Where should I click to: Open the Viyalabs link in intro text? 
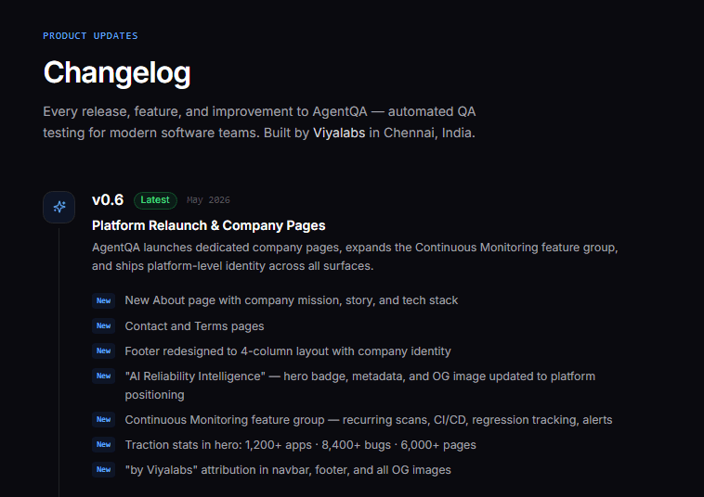click(x=339, y=134)
